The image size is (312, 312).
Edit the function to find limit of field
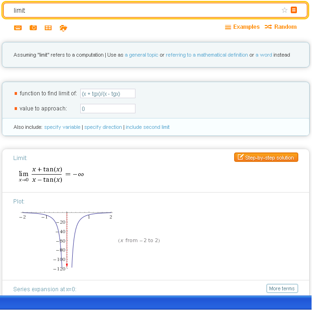108,93
